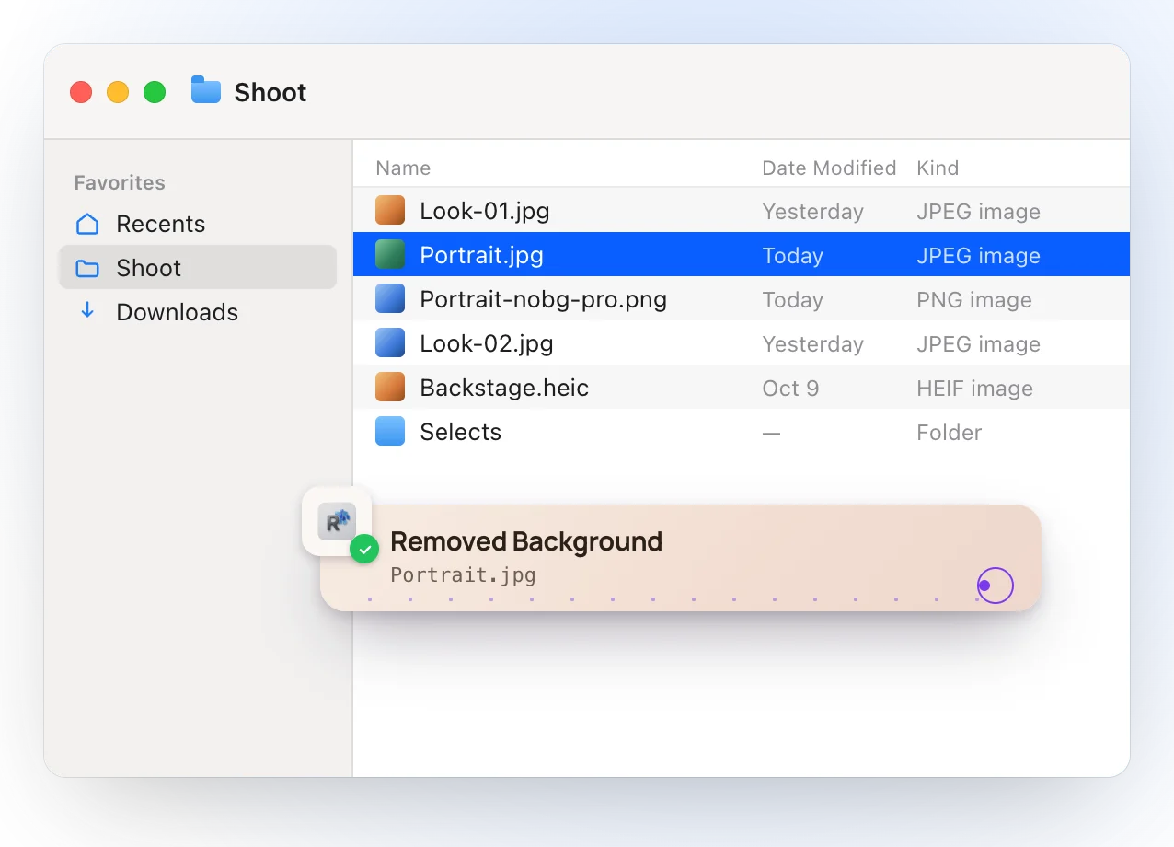The image size is (1174, 847).
Task: Click Today date in Portrait-nobg-pro.png row
Action: click(x=792, y=300)
